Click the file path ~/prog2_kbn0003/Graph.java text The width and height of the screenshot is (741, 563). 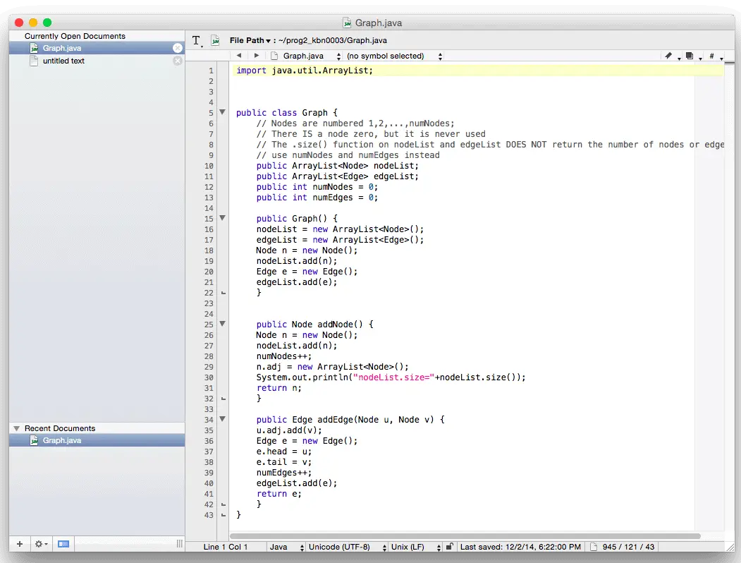coord(333,41)
